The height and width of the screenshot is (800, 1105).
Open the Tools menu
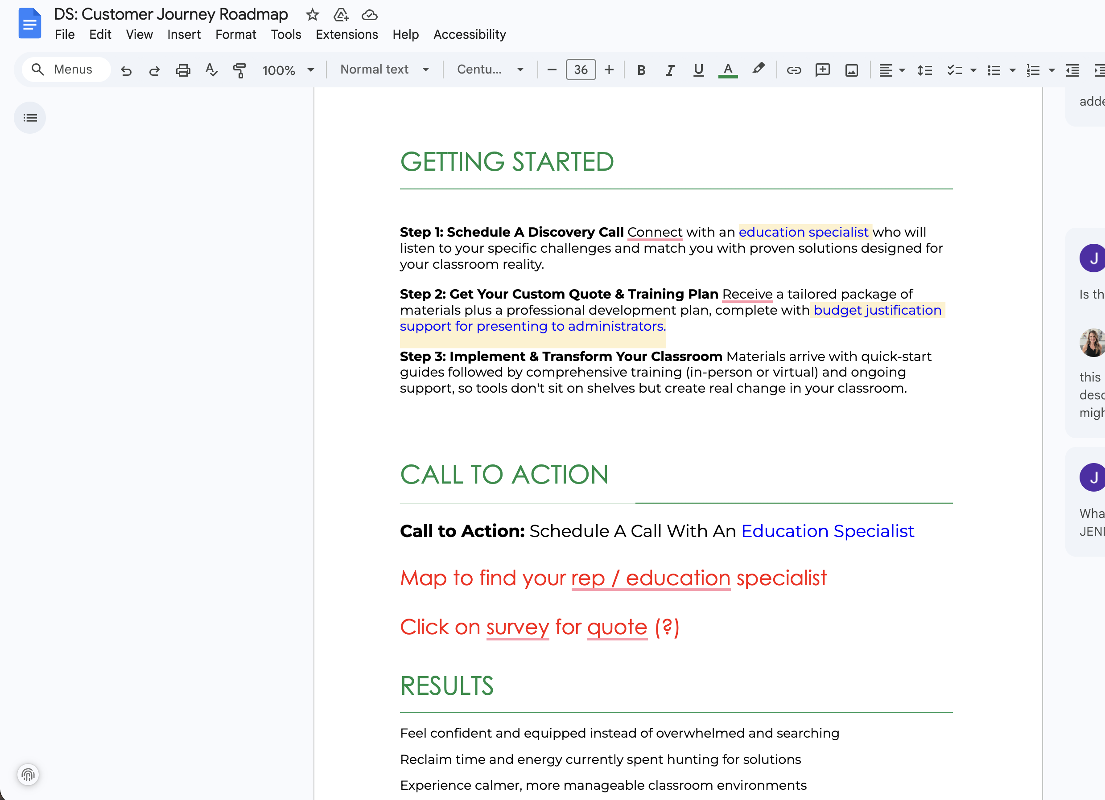(x=285, y=35)
